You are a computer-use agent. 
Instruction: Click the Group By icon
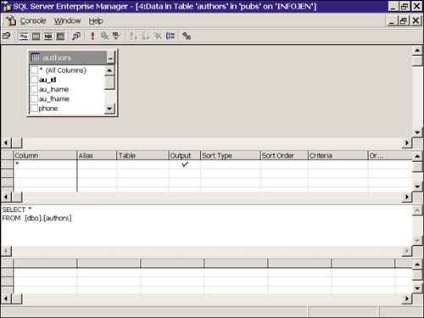(170, 36)
